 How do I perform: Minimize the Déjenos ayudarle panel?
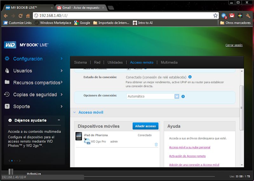[59, 120]
